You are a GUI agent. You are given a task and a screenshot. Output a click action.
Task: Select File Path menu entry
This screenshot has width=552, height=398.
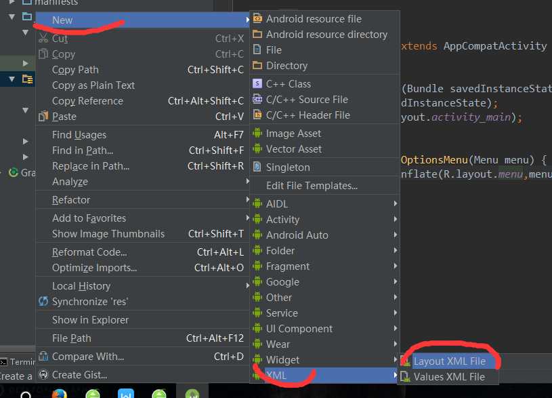click(143, 338)
